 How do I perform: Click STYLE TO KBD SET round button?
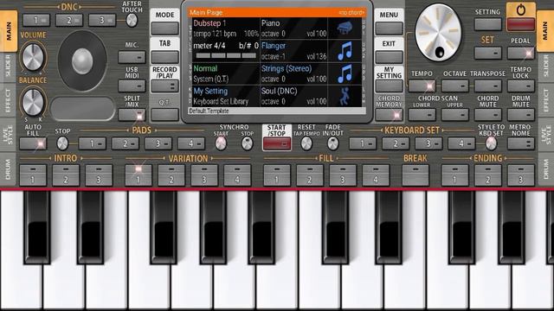pyautogui.click(x=491, y=143)
